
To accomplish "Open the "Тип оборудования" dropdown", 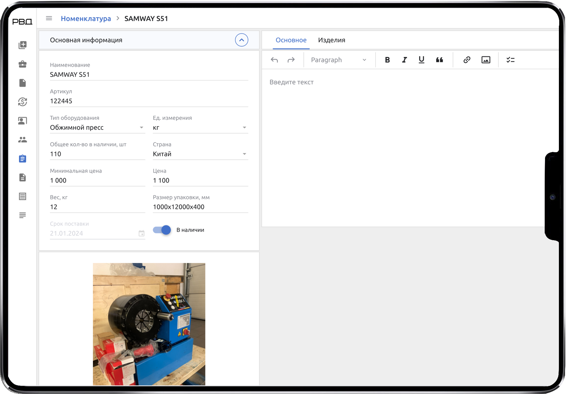I will [141, 127].
